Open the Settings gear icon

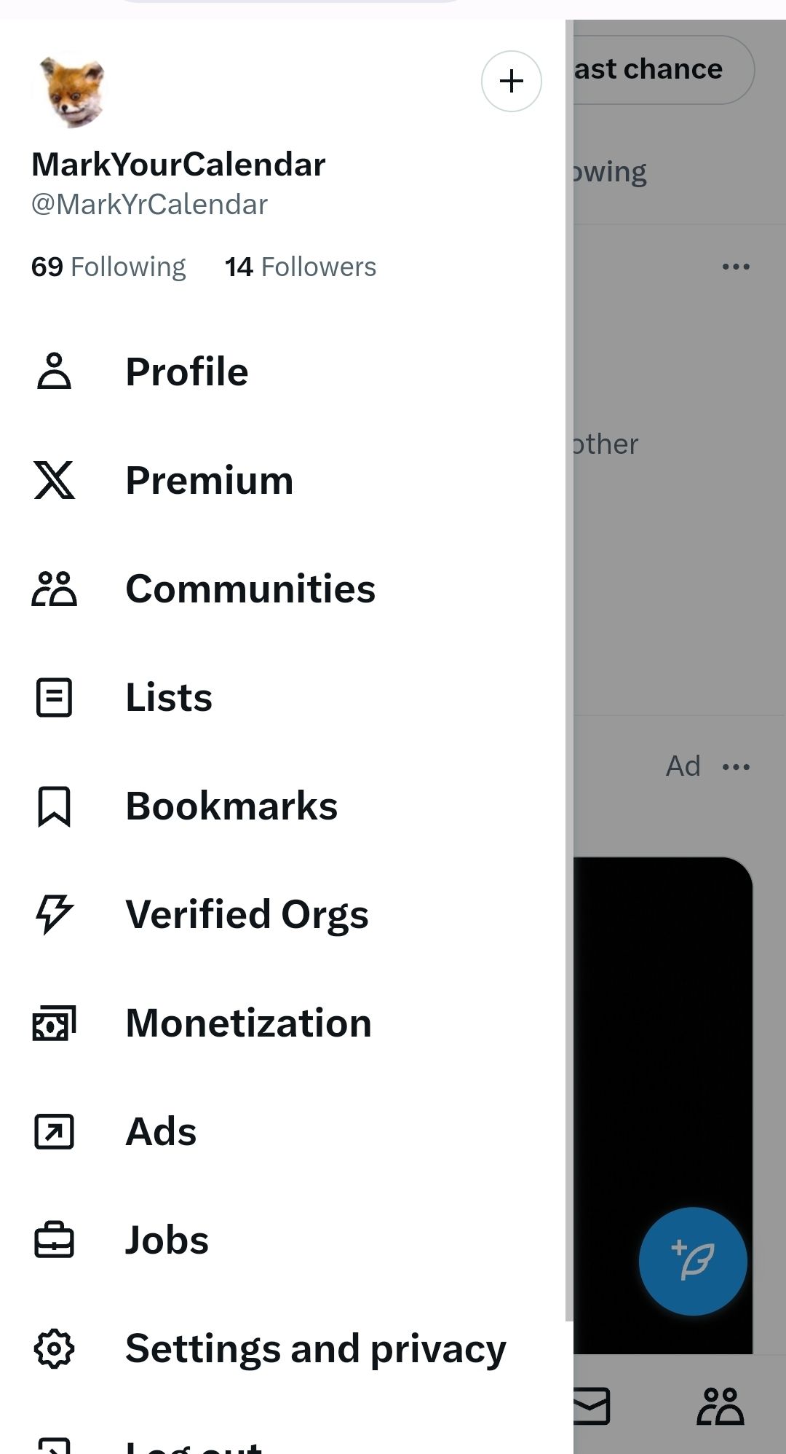pos(55,1348)
